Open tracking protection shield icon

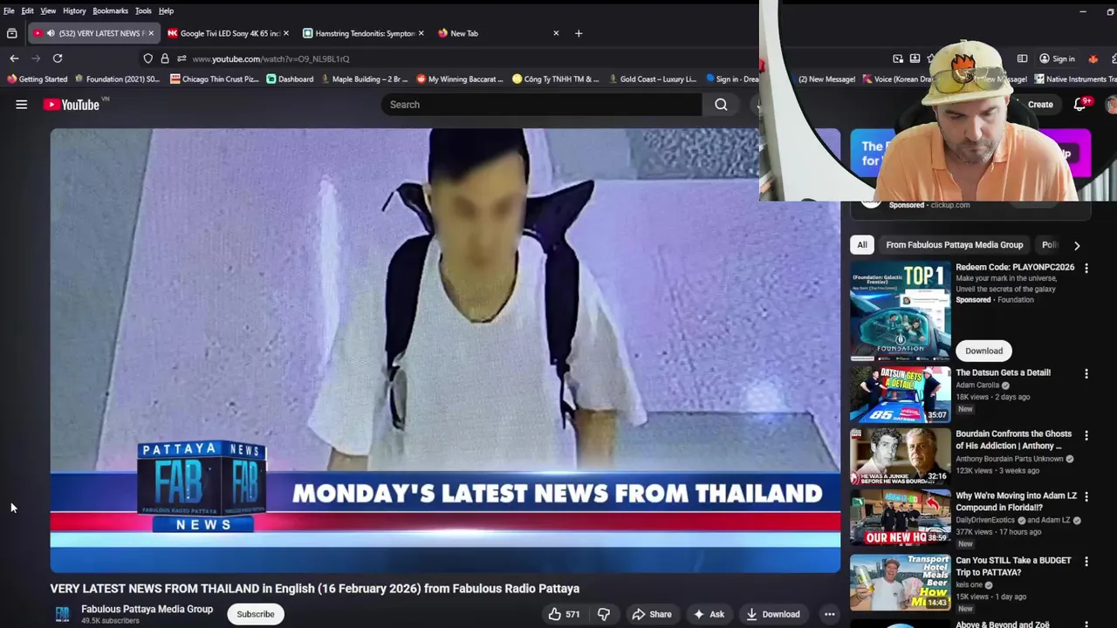(x=147, y=58)
